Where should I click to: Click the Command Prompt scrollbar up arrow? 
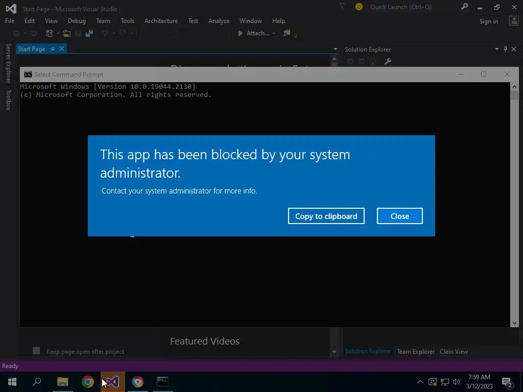[514, 87]
